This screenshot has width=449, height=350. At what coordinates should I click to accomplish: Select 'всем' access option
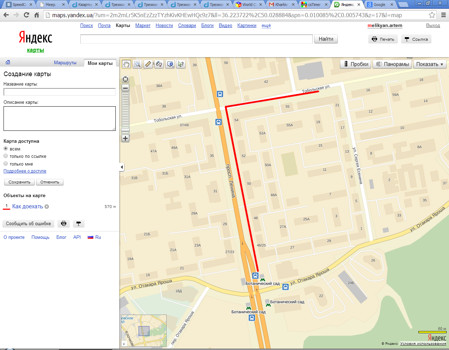coord(6,148)
